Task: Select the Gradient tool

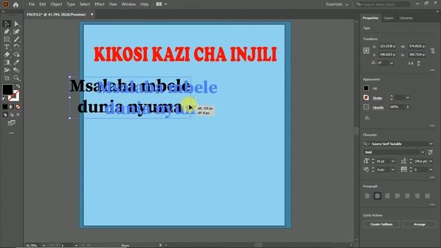Action: click(7, 63)
